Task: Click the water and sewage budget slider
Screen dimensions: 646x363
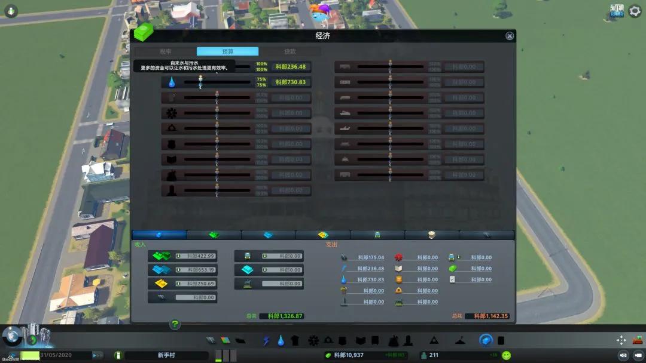Action: 217,82
